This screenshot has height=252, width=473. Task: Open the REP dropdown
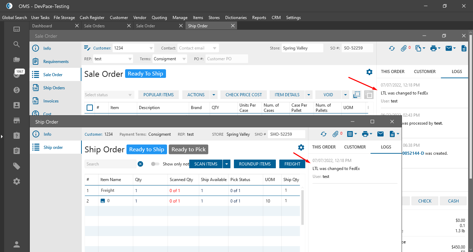click(130, 59)
